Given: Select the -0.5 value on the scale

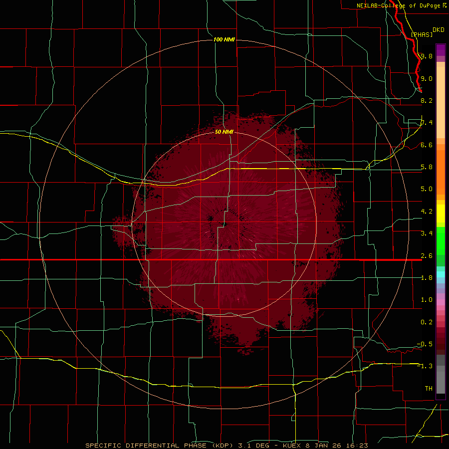Looking at the screenshot, I should pos(425,344).
